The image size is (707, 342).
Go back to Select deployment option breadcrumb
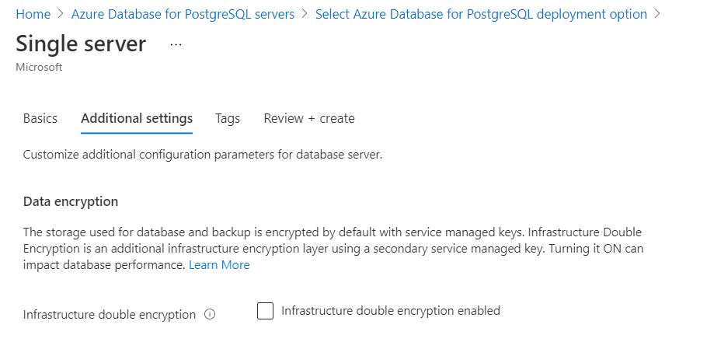[481, 15]
